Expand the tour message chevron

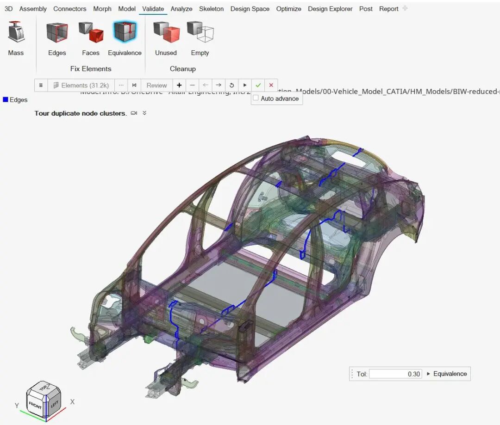tap(144, 113)
